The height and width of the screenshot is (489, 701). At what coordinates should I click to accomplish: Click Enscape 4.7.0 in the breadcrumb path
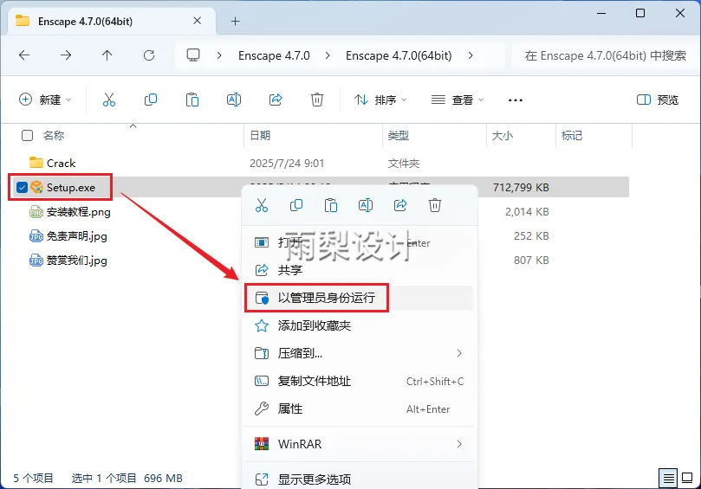(274, 55)
